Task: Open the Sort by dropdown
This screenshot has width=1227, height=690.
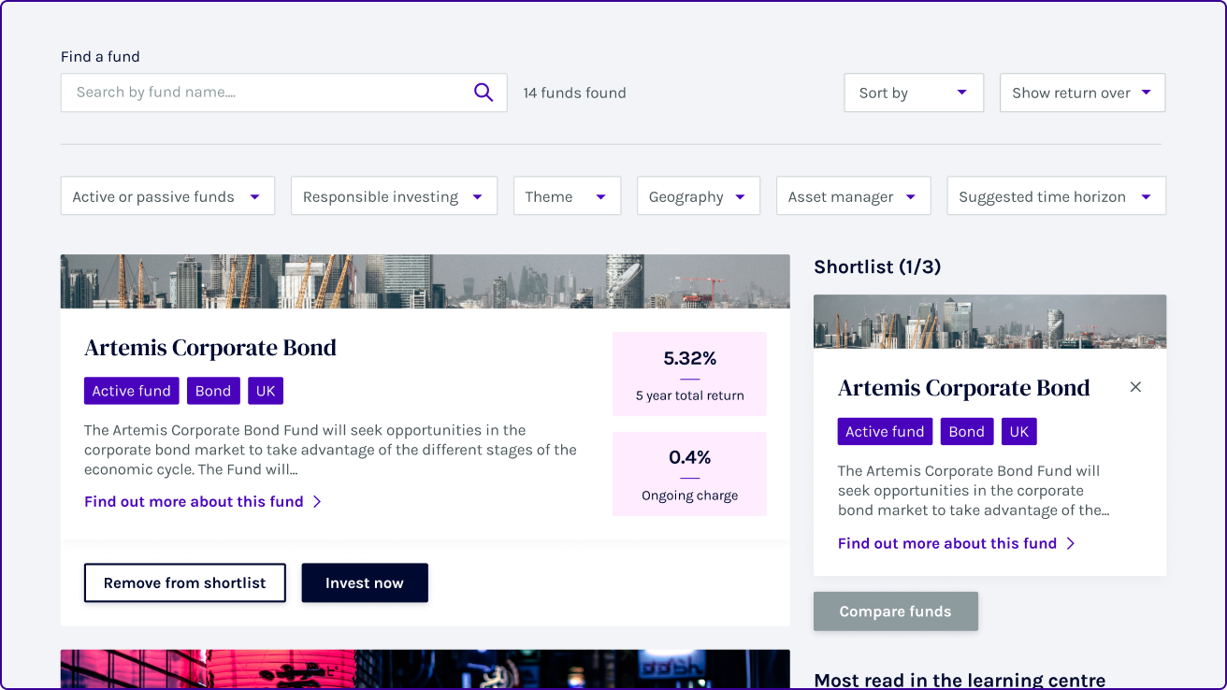Action: coord(914,93)
